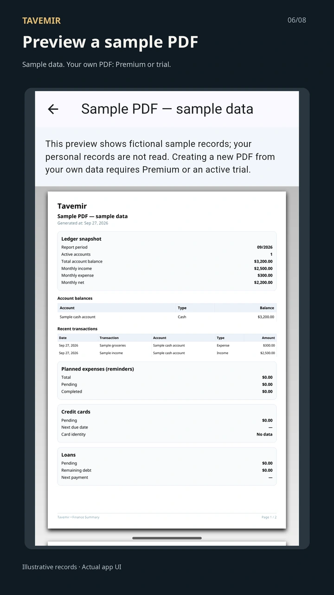Click the 'Amount' column header

click(268, 338)
